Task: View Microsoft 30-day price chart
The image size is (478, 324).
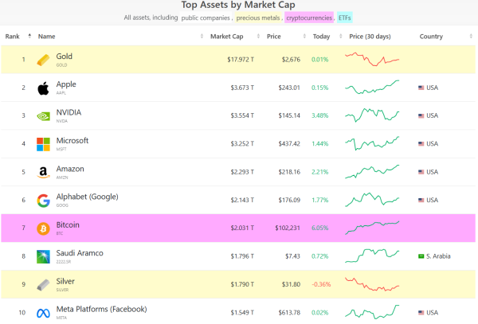Action: [372, 143]
